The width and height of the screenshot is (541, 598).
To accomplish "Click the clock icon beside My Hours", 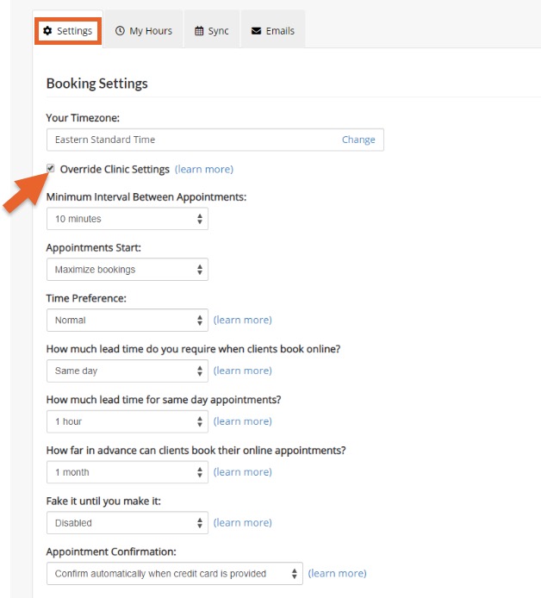I will [120, 30].
